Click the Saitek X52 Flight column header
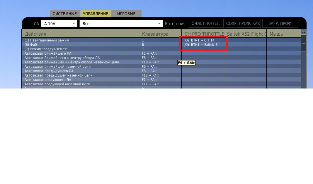Screen dimensions: 313x184 pos(245,34)
